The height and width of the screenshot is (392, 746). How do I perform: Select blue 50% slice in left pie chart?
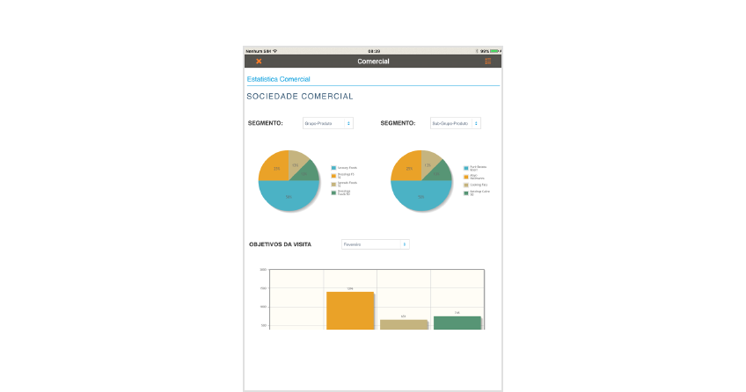tap(289, 197)
